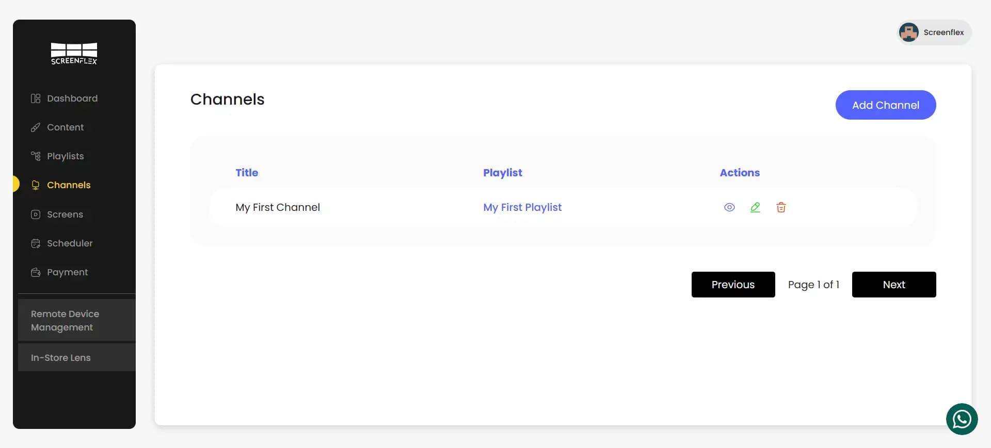
Task: Open the Screenflex account name label
Action: (x=944, y=32)
